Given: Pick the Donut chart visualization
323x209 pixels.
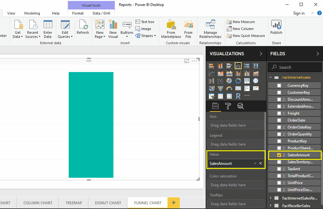Looking at the screenshot, I should pos(238,81).
